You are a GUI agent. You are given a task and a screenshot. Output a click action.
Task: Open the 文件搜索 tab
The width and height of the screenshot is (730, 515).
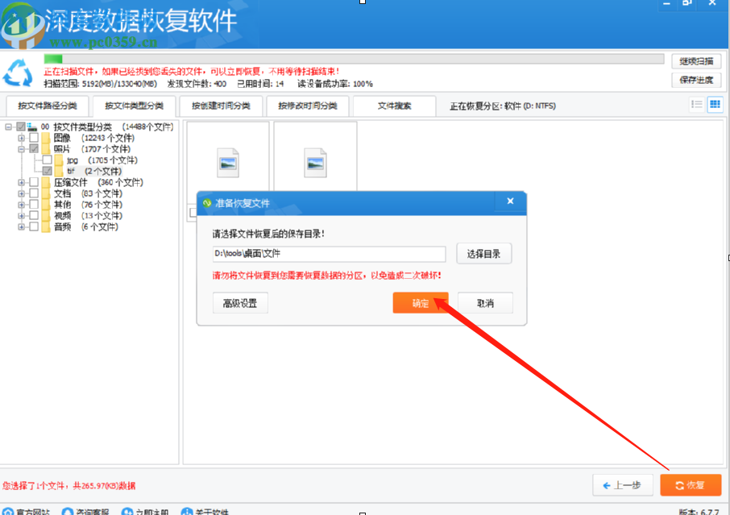coord(393,106)
